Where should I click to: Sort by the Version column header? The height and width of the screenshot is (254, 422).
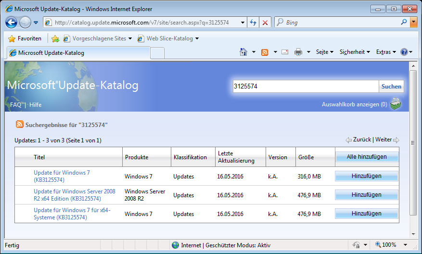point(278,157)
